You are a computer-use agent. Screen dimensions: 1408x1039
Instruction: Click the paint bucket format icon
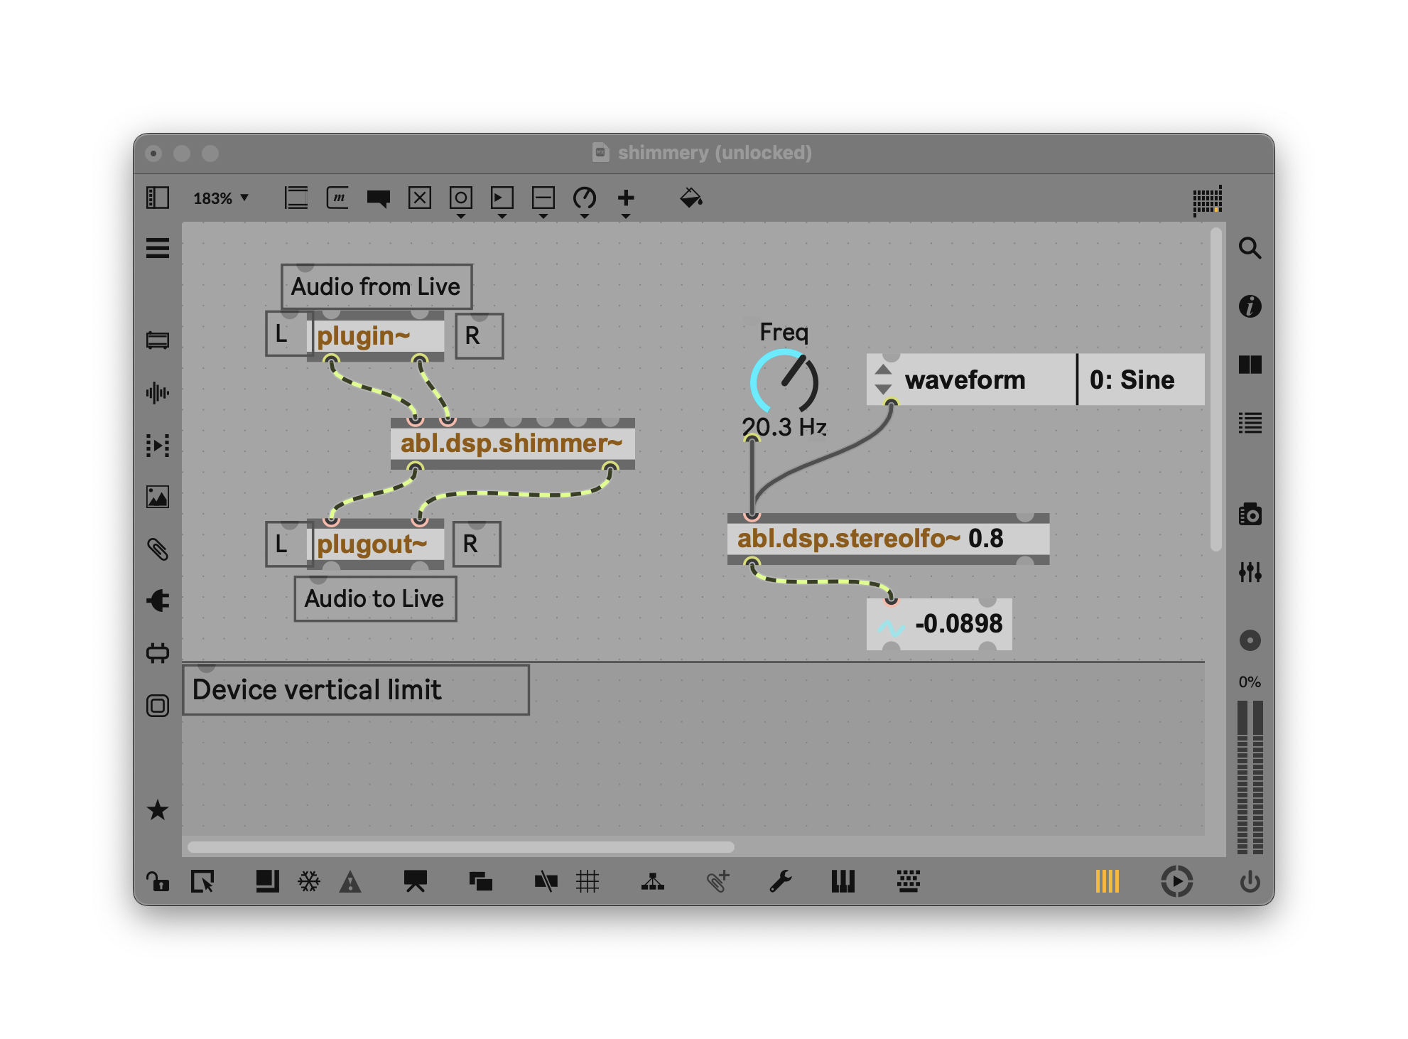691,198
